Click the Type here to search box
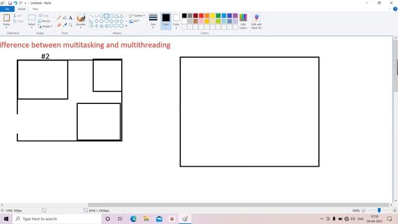 (x=57, y=218)
